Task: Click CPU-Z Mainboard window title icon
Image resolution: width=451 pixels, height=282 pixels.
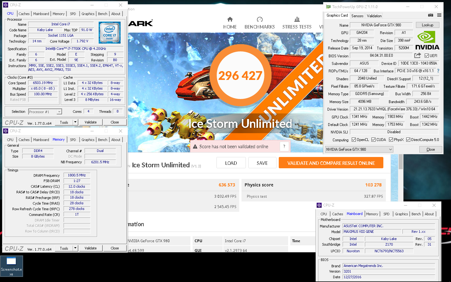Action: (x=319, y=205)
